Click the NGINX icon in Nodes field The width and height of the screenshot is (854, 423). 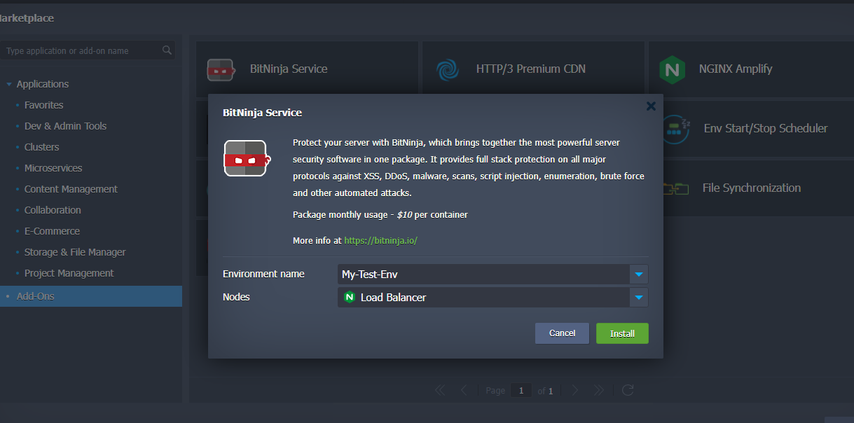point(350,298)
